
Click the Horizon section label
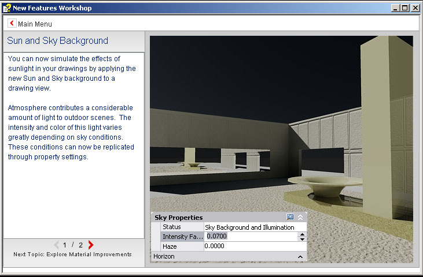164,256
